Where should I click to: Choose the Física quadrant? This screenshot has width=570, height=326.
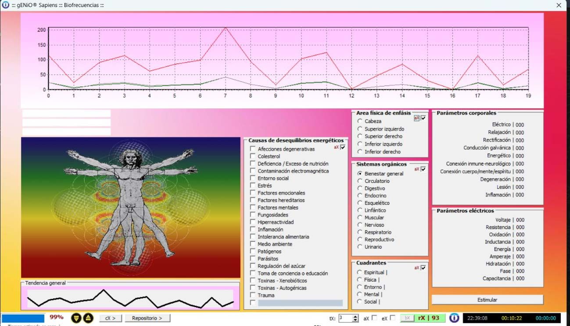[x=360, y=279]
